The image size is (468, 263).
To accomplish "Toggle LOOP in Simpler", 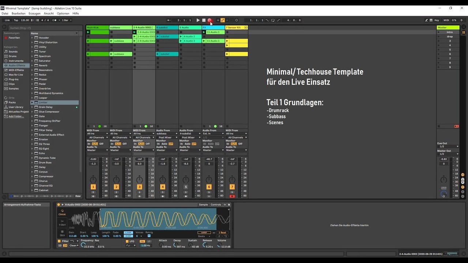I will tap(128, 233).
